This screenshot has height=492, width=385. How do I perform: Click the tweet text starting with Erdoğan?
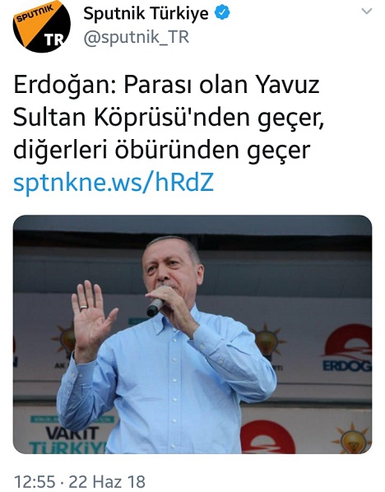pos(168,118)
